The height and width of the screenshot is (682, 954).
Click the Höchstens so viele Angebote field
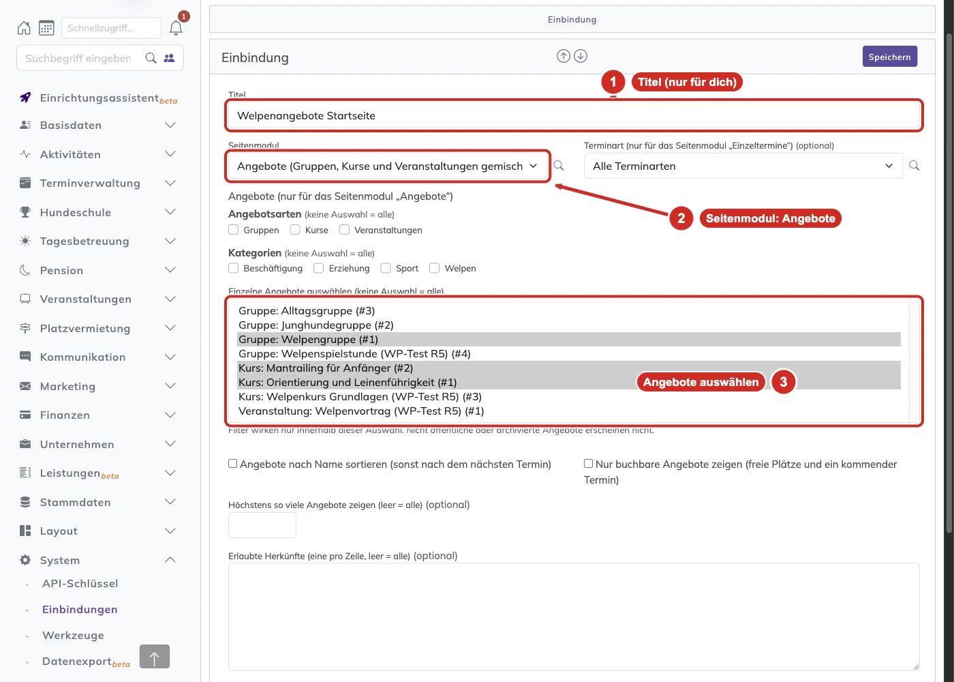click(x=262, y=525)
